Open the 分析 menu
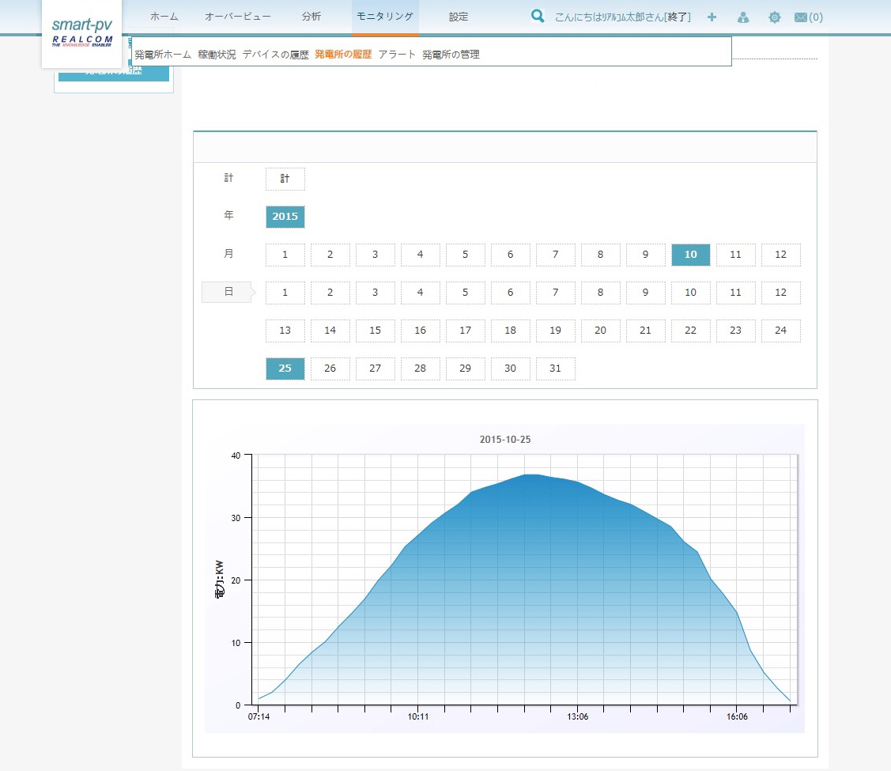 (311, 17)
